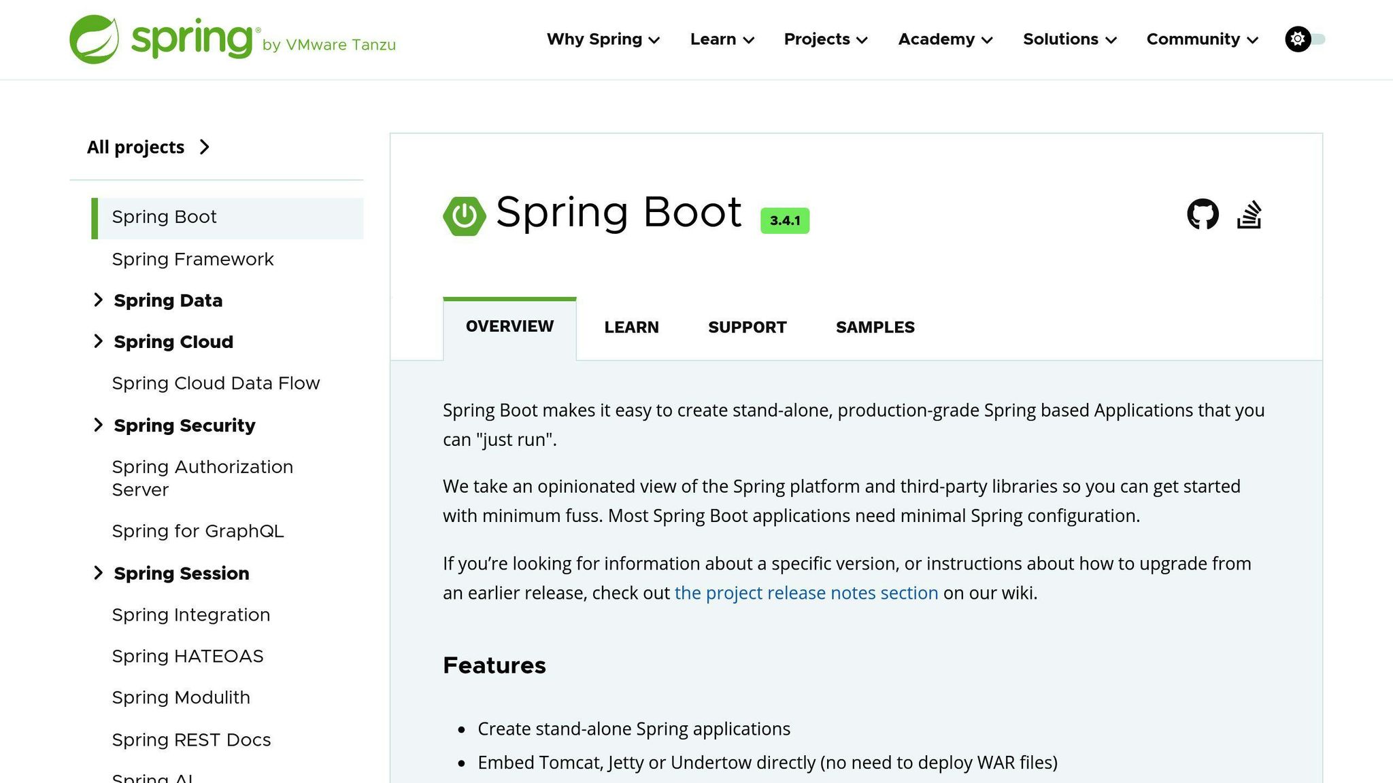This screenshot has width=1393, height=783.
Task: Switch to the SAMPLES tab
Action: (x=875, y=327)
